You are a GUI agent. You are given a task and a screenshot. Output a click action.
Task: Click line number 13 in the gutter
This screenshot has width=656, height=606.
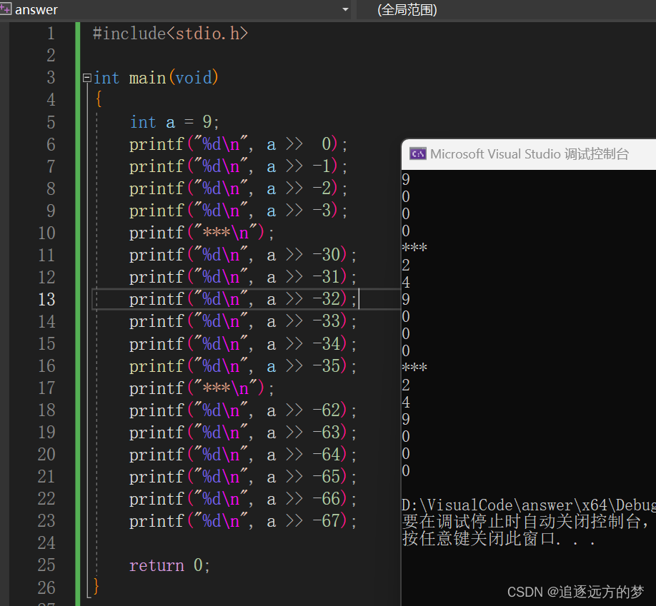point(46,300)
